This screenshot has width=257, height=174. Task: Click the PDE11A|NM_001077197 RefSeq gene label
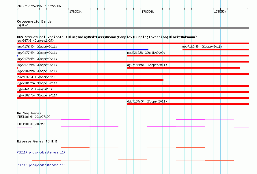tap(34, 117)
